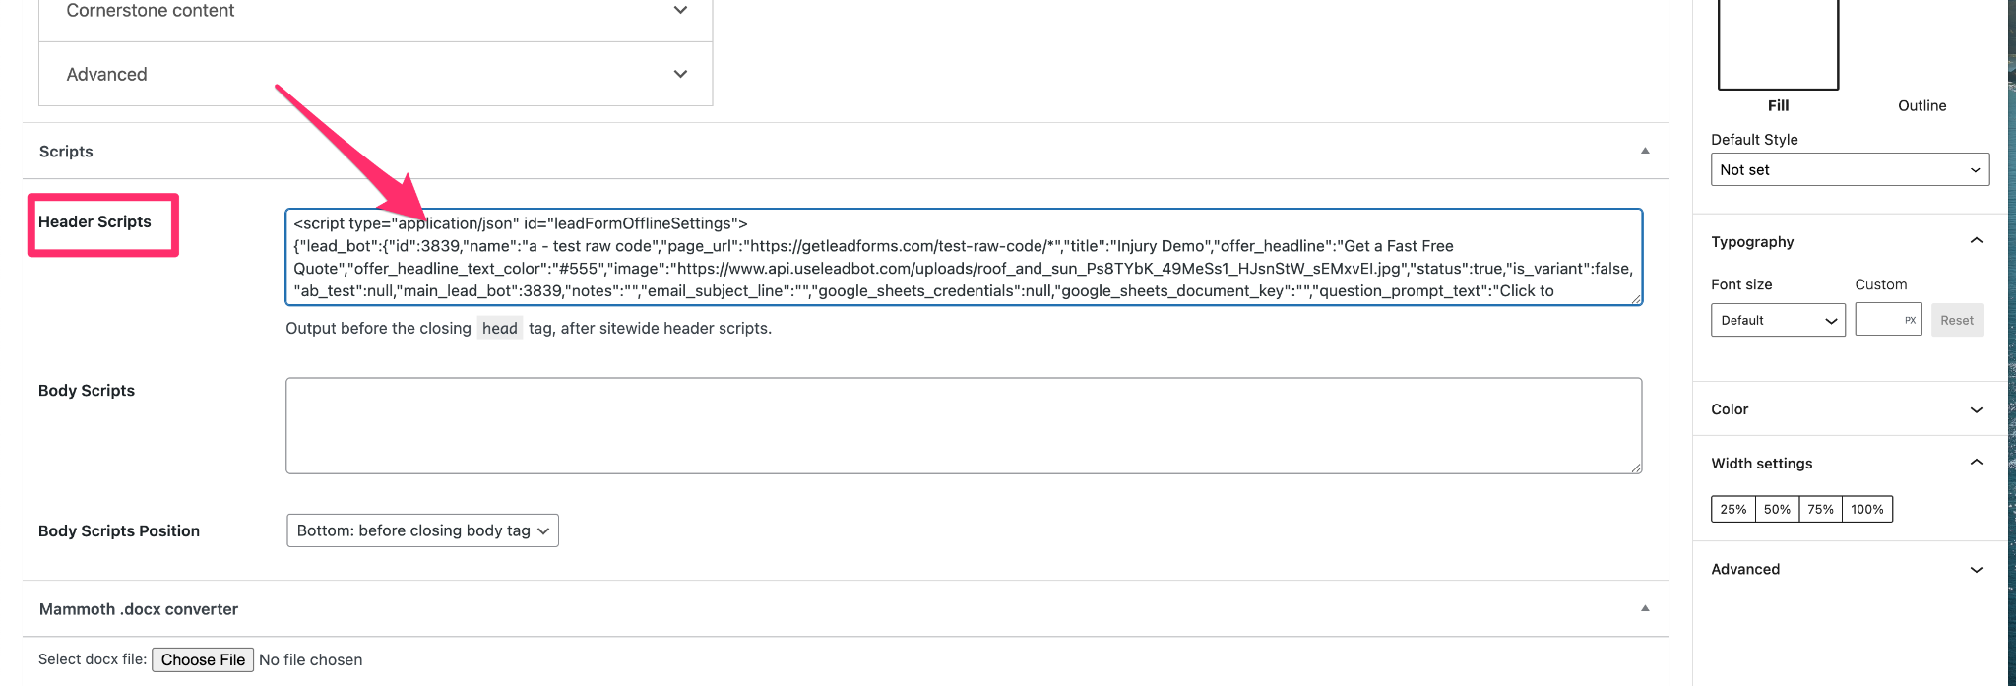
Task: Click the Custom font size field
Action: tap(1880, 320)
